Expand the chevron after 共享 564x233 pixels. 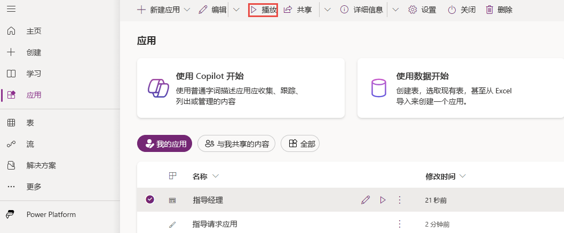327,10
